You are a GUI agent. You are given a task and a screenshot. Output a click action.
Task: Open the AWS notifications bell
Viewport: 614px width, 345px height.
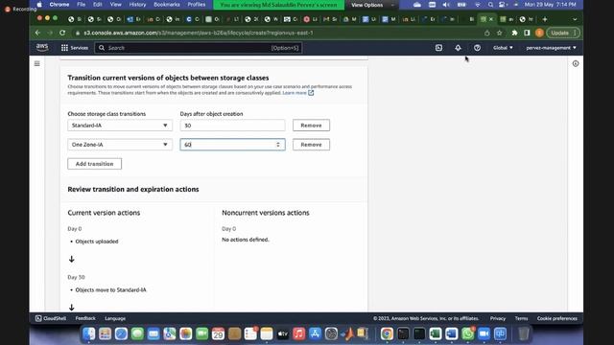click(458, 48)
